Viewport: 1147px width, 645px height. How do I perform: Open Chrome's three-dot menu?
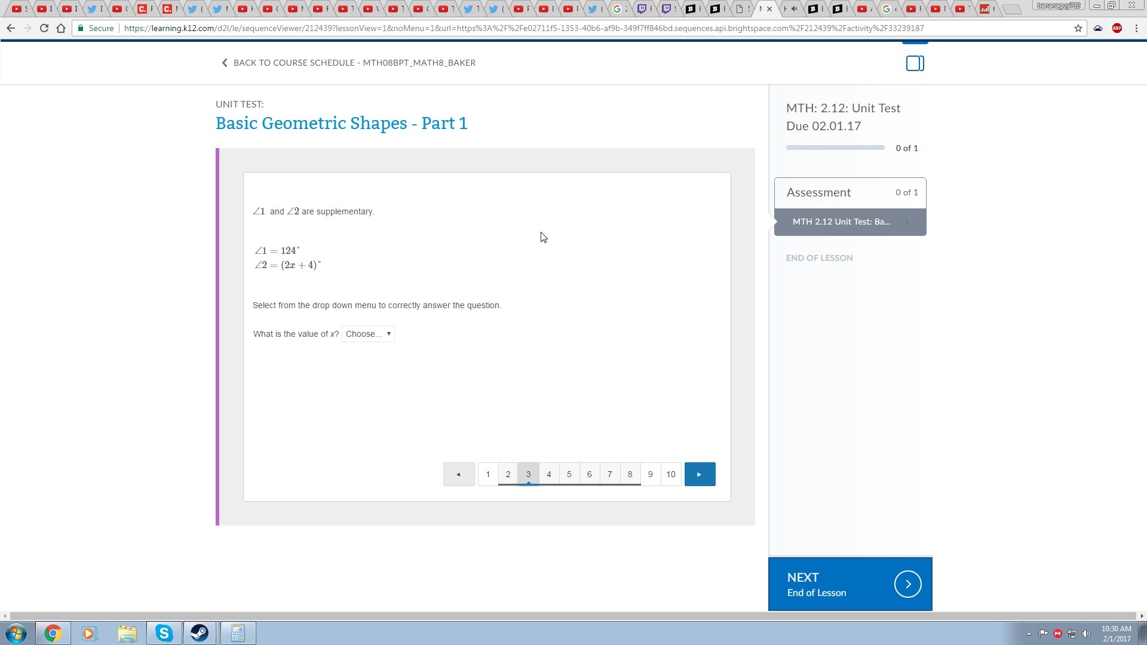[1136, 28]
